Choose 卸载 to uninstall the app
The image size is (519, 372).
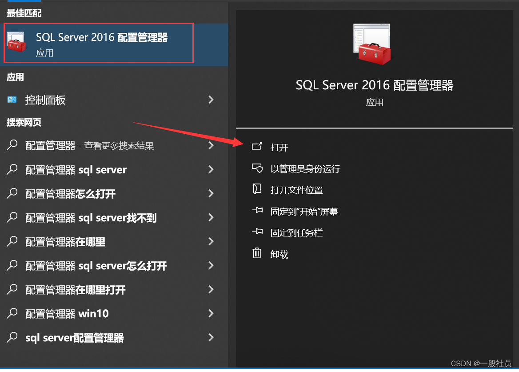click(279, 254)
